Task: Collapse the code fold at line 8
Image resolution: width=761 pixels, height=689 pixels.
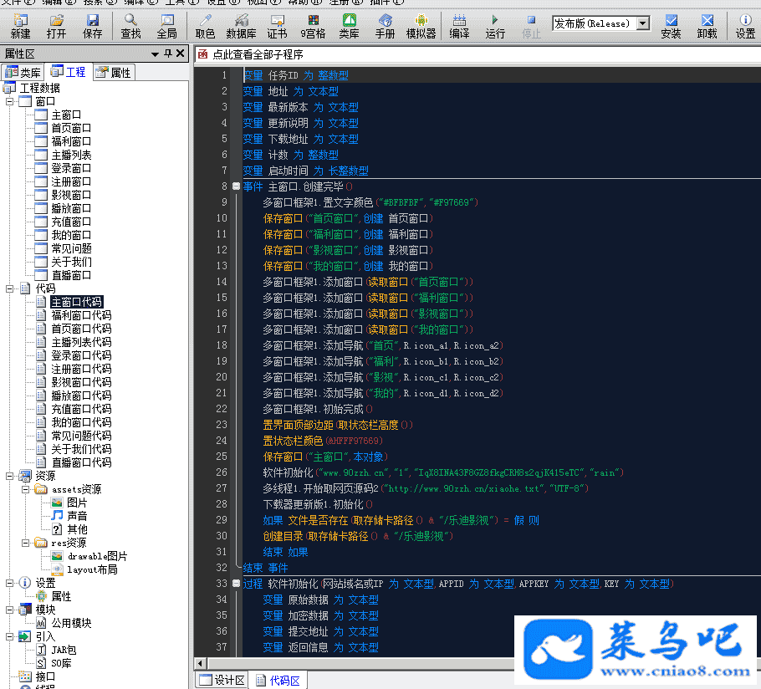Action: [237, 186]
